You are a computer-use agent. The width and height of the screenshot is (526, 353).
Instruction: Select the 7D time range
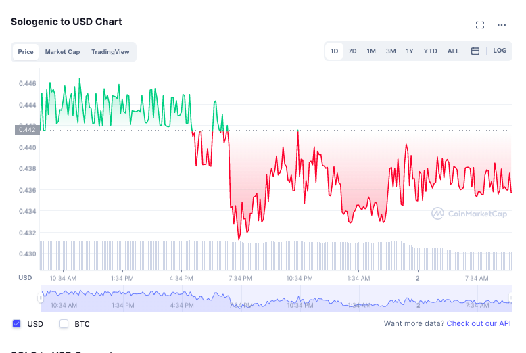pyautogui.click(x=352, y=51)
